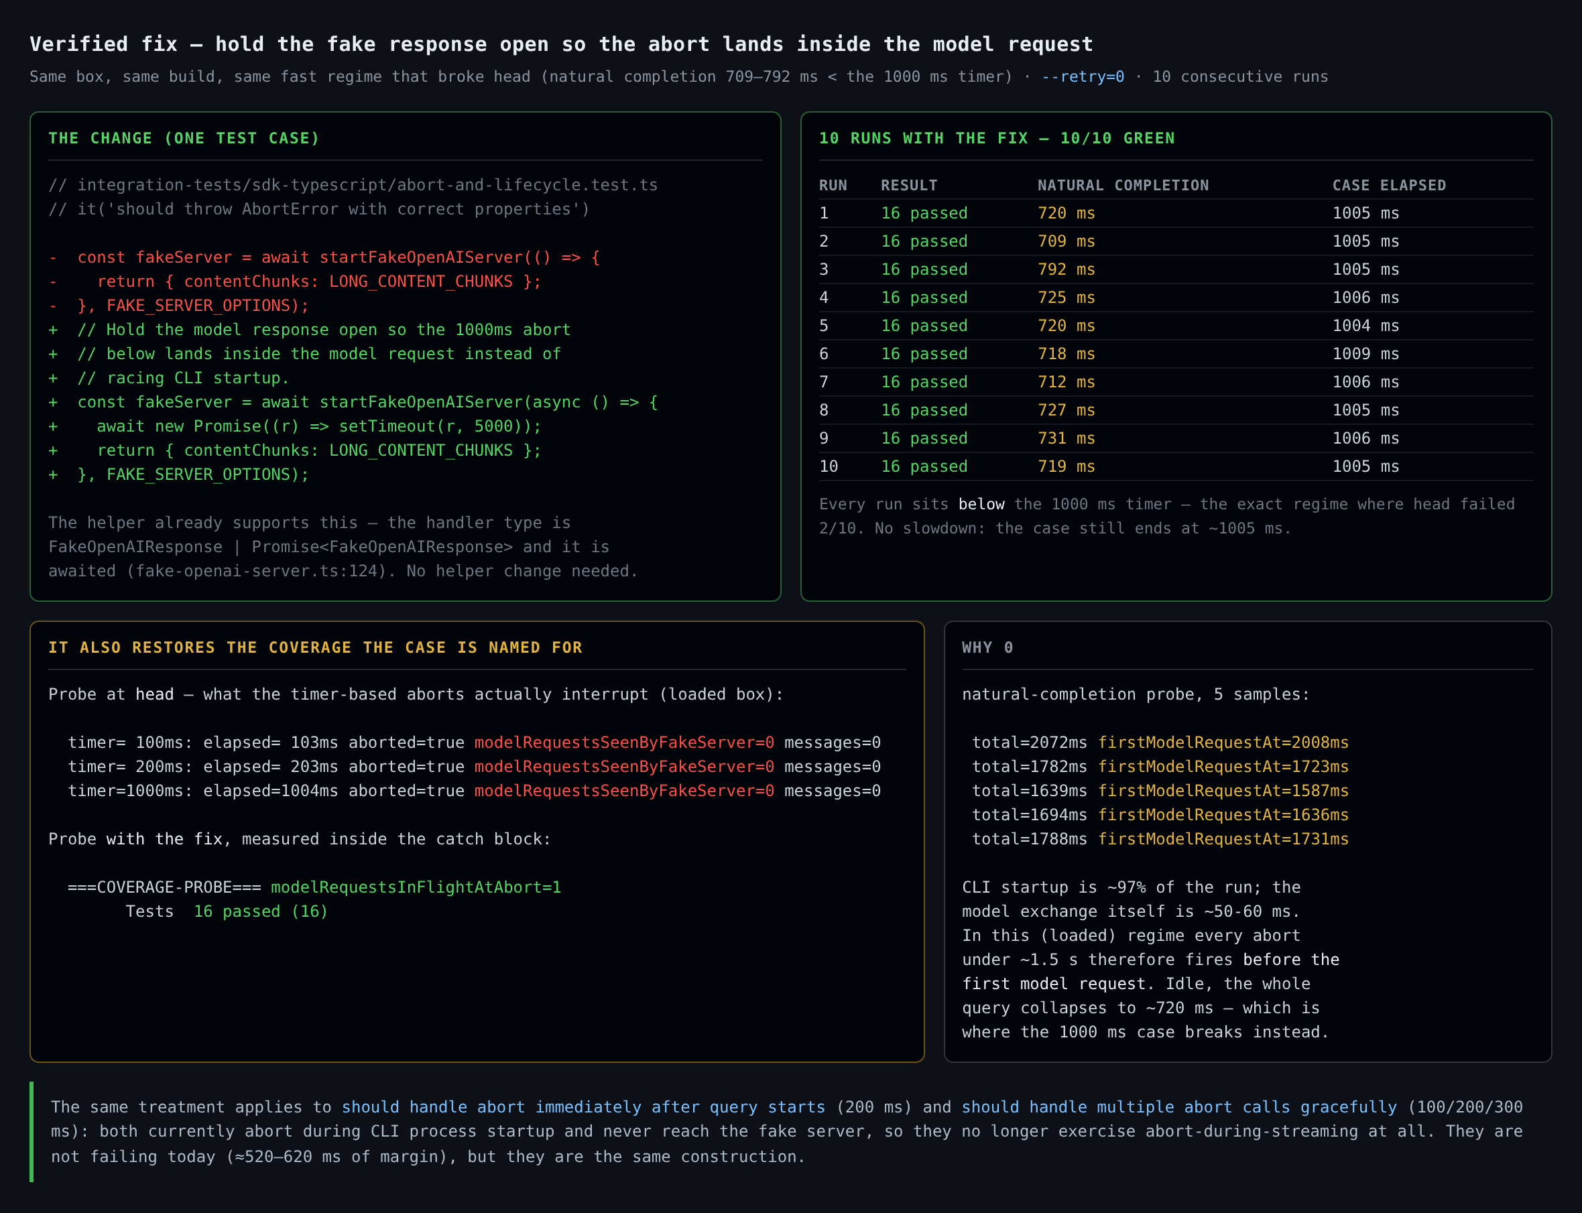Click '727 ms' in run 8 row
This screenshot has height=1213, width=1582.
tap(1066, 410)
